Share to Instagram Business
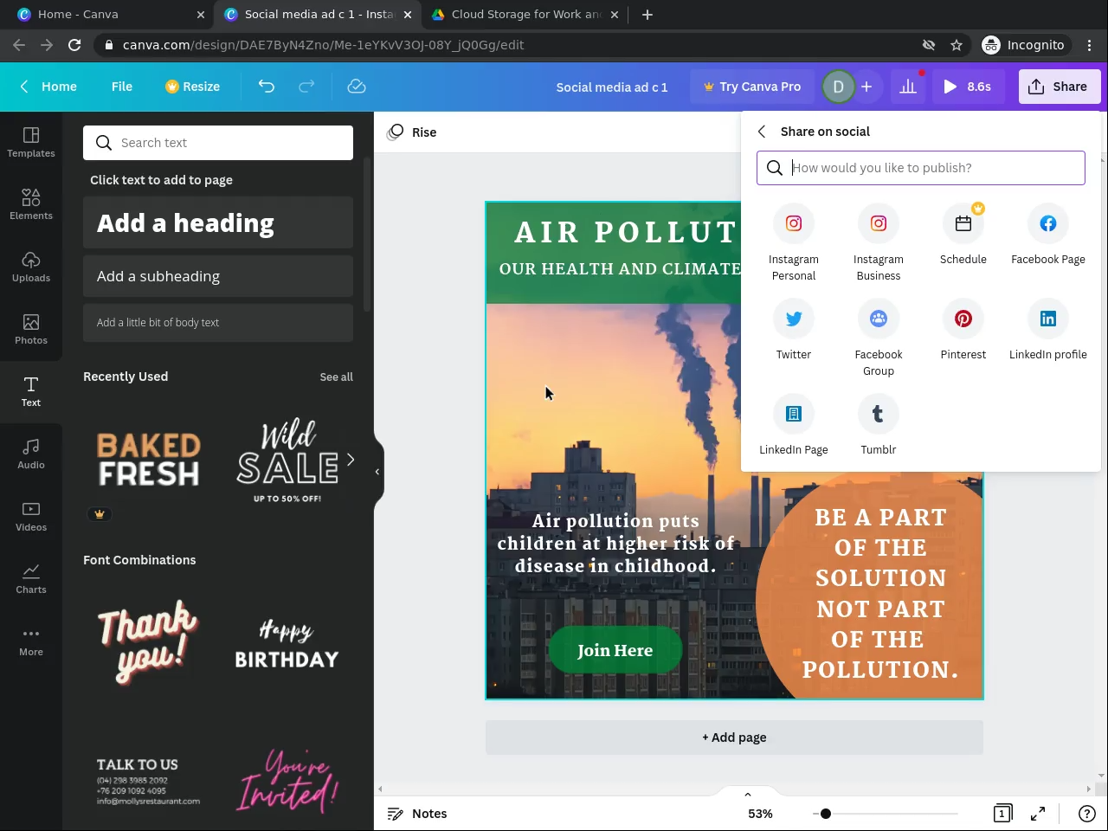 point(879,243)
